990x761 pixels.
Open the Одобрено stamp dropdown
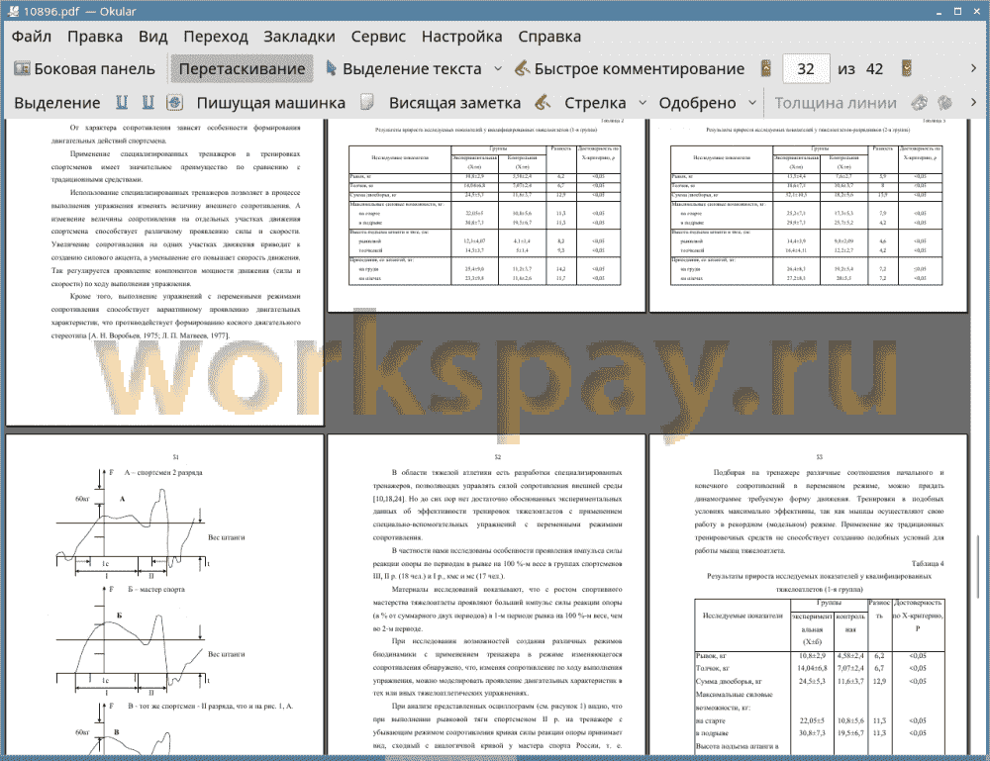(x=752, y=103)
